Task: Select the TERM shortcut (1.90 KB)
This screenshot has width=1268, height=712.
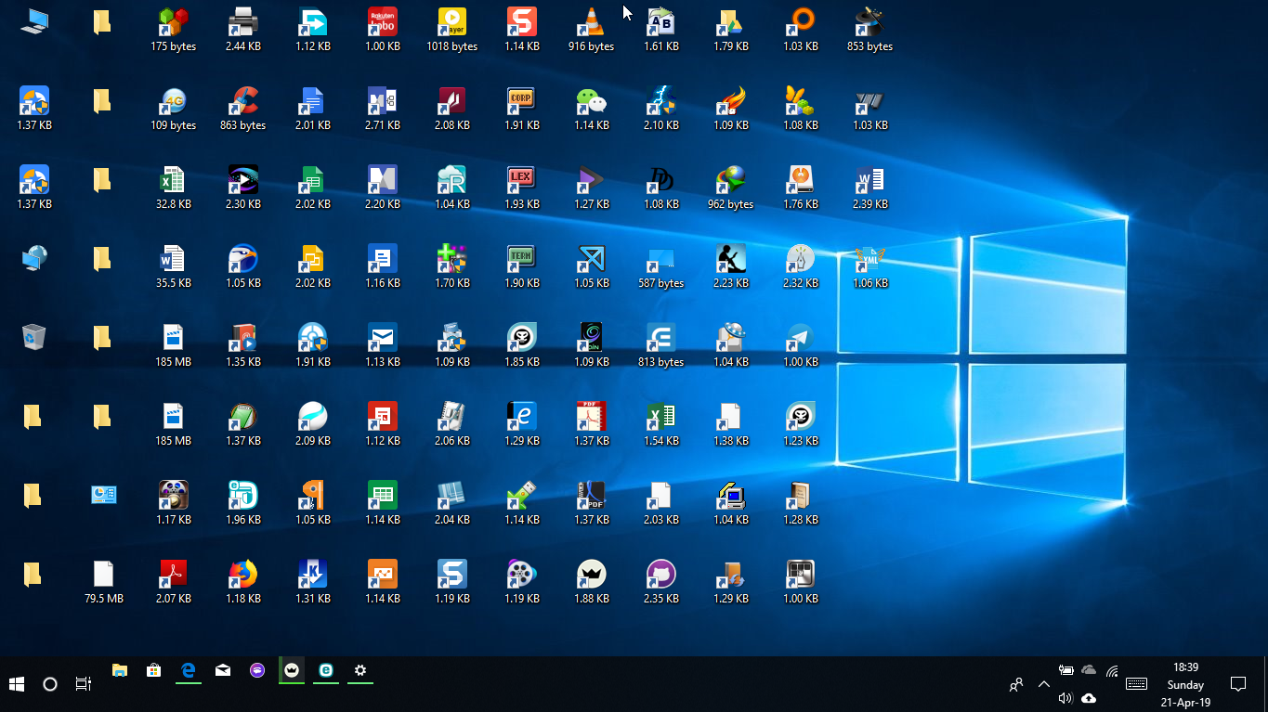Action: pyautogui.click(x=521, y=258)
